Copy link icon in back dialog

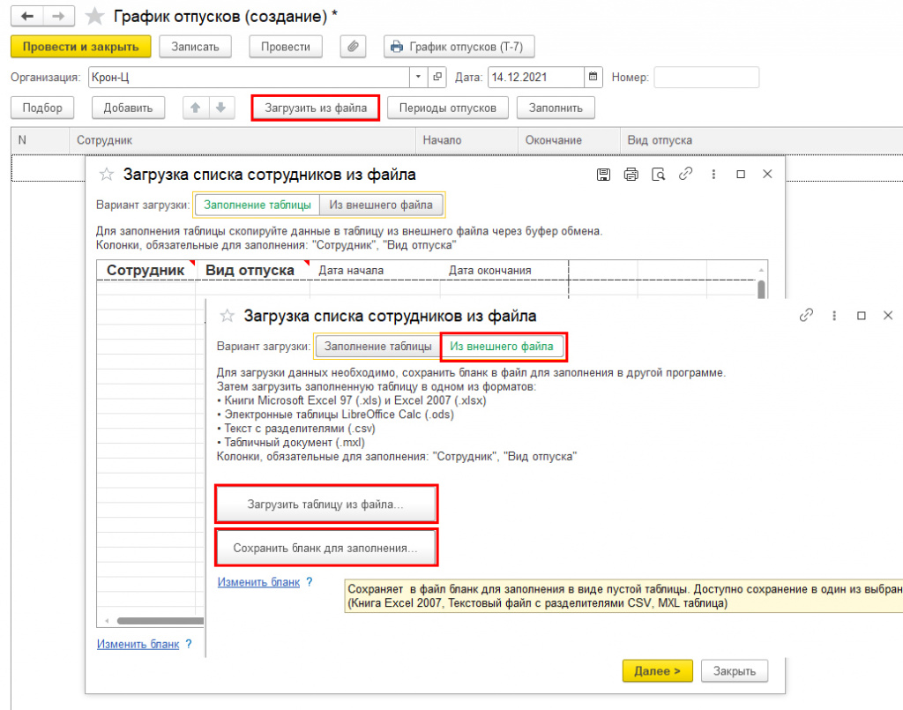pyautogui.click(x=685, y=174)
